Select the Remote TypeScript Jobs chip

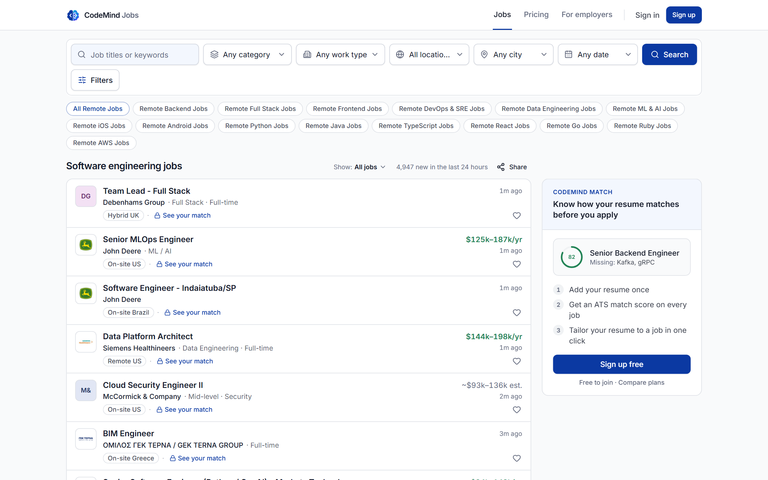(416, 126)
